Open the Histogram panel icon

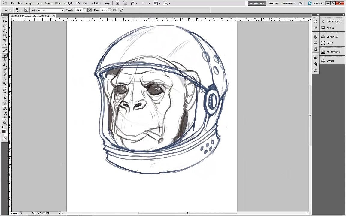[x=316, y=43]
